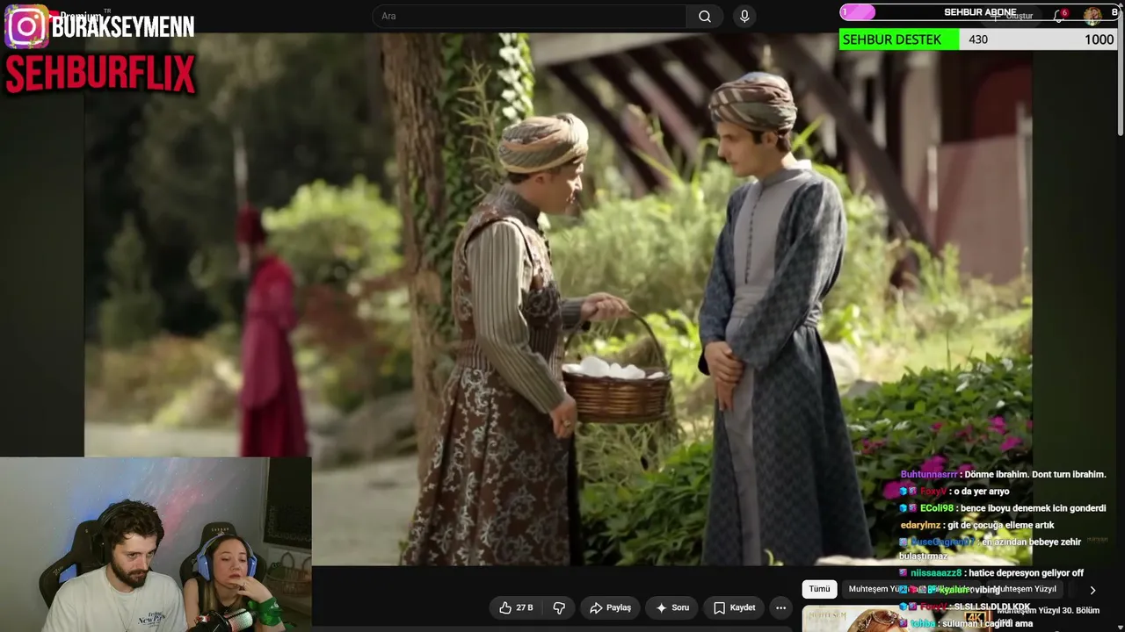Click chat username niissaaazz8
The image size is (1125, 632).
coord(936,573)
